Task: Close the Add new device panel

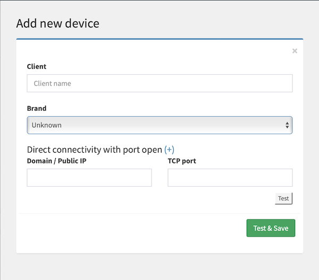Action: [x=295, y=51]
